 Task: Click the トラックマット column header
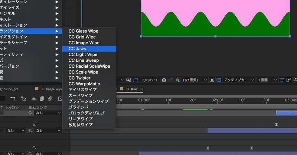pos(13,107)
